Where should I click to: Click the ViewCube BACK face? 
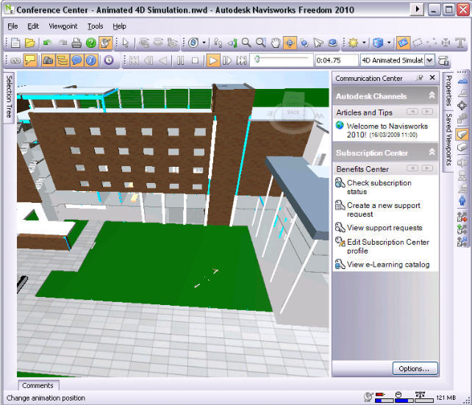click(293, 113)
